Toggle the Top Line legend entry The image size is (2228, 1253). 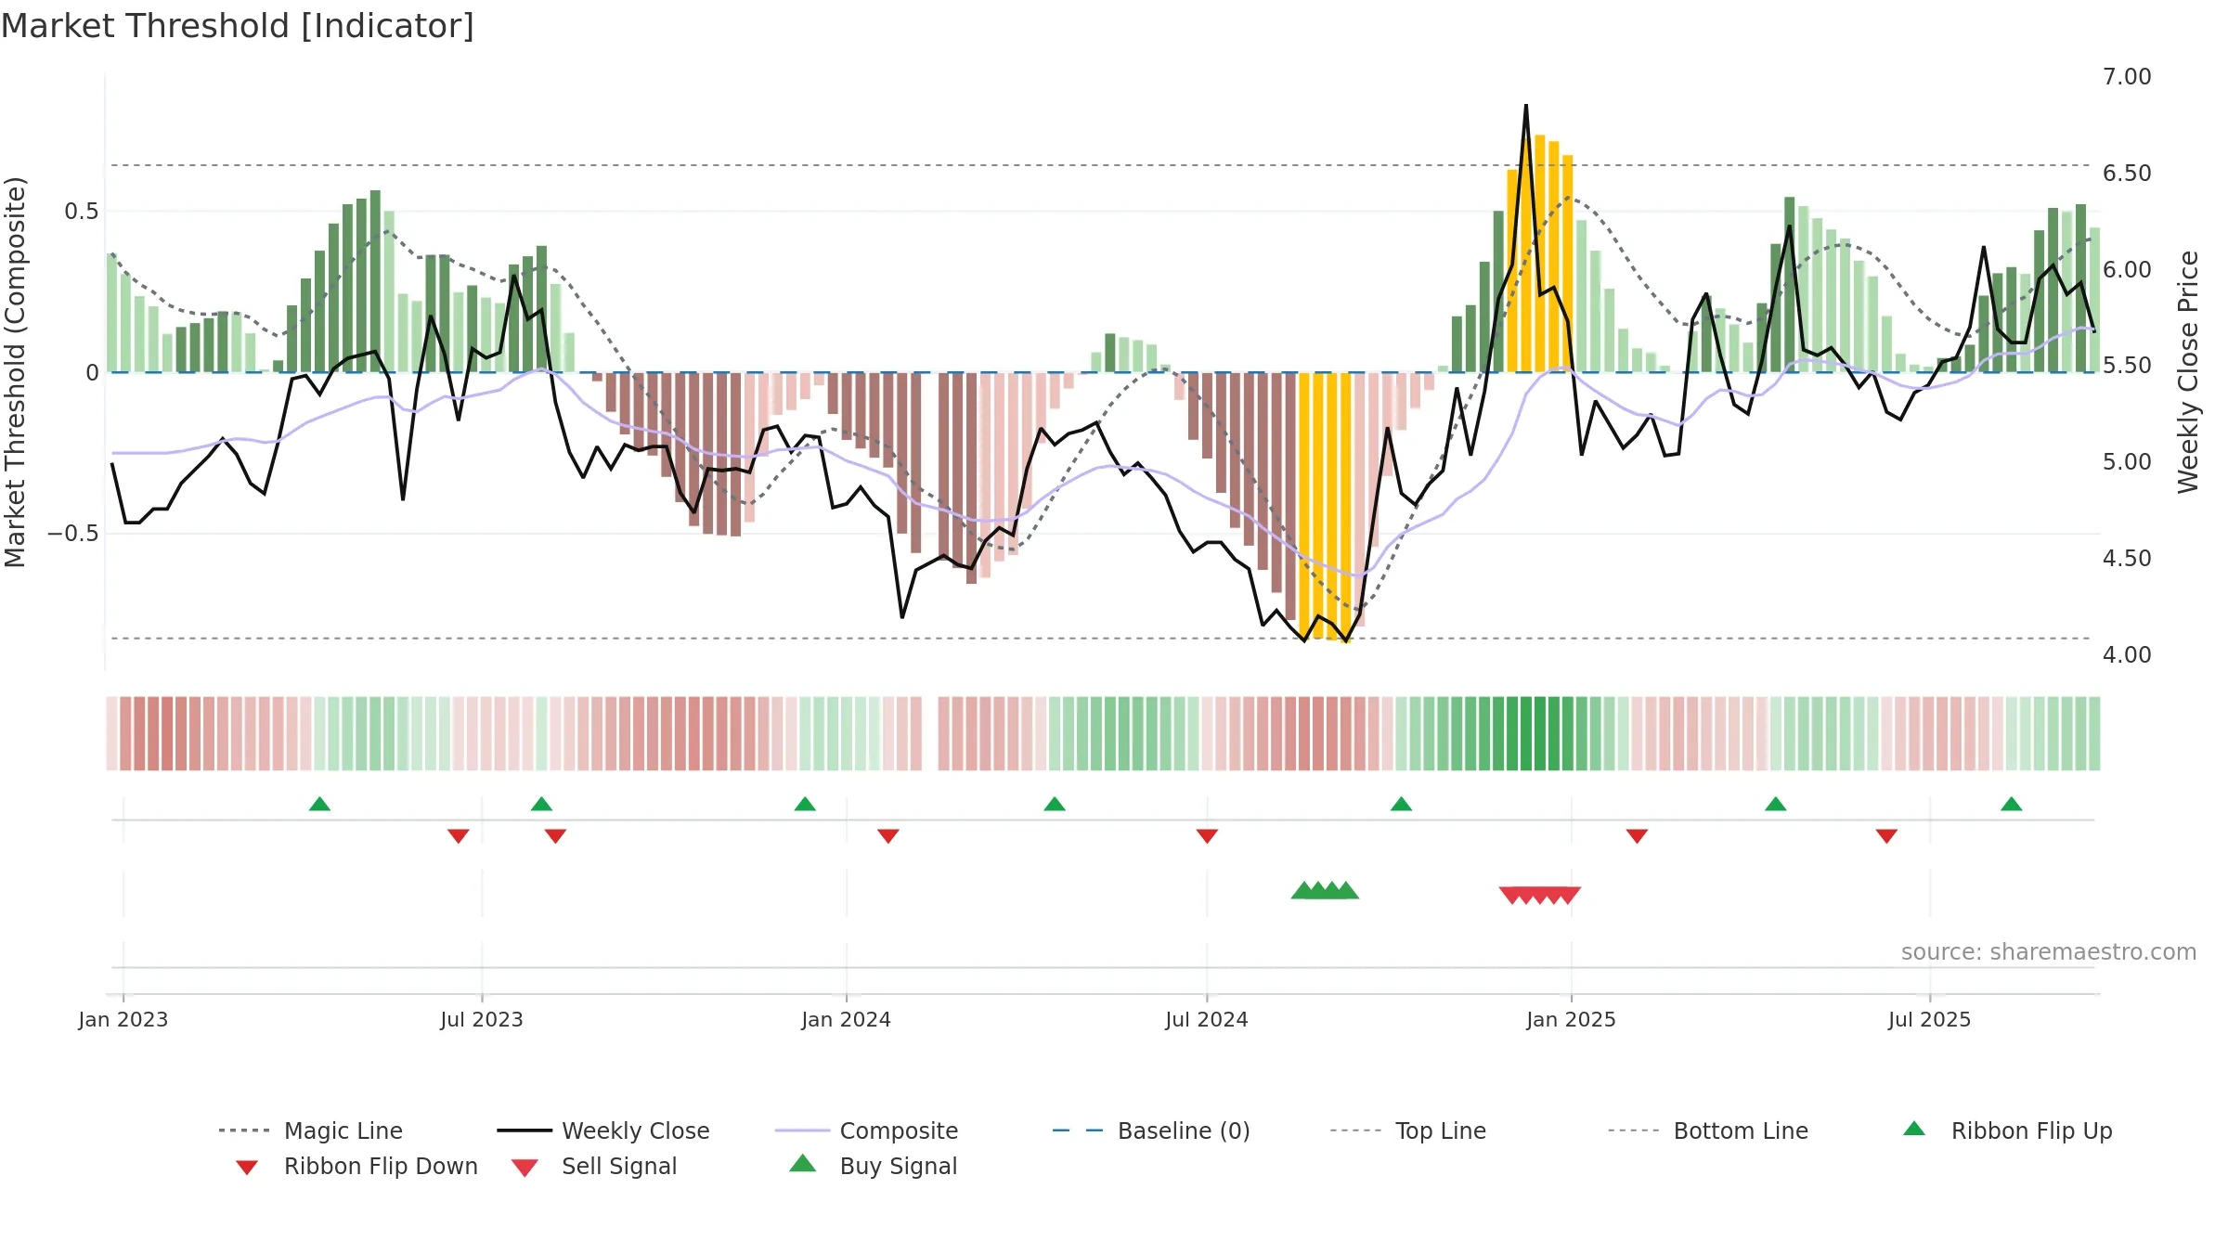[1408, 1130]
